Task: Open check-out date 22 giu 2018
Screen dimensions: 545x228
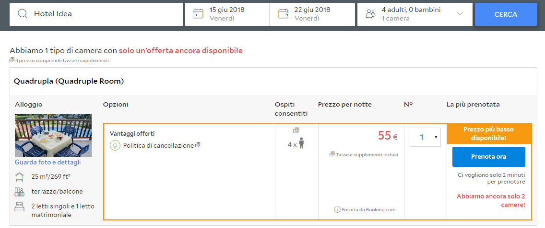Action: 312,14
